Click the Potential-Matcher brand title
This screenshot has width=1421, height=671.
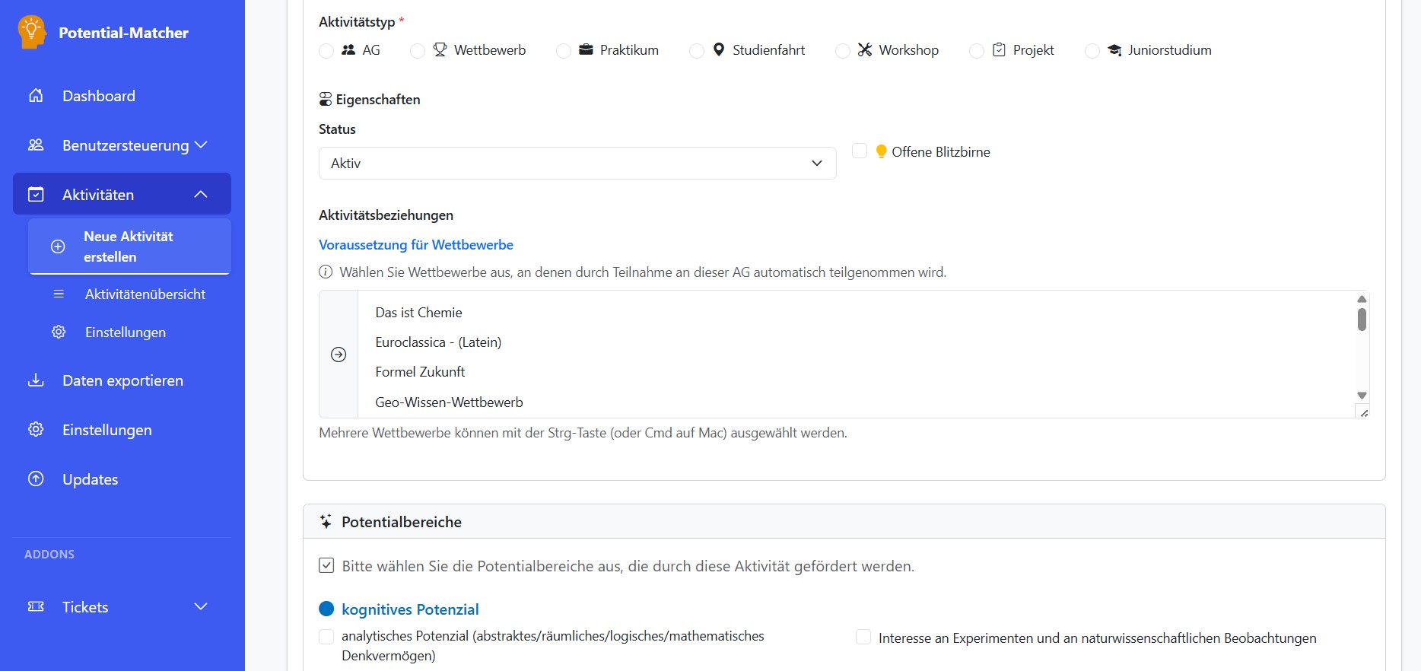123,33
